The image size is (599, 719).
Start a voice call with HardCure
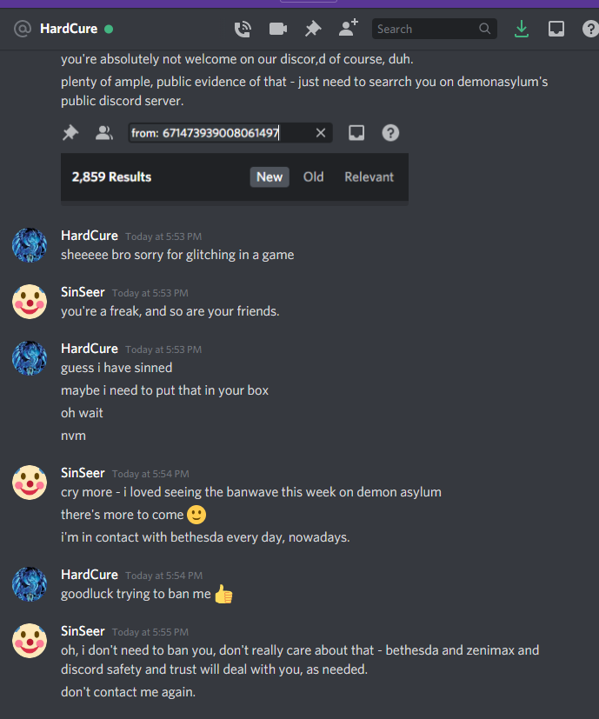coord(243,29)
